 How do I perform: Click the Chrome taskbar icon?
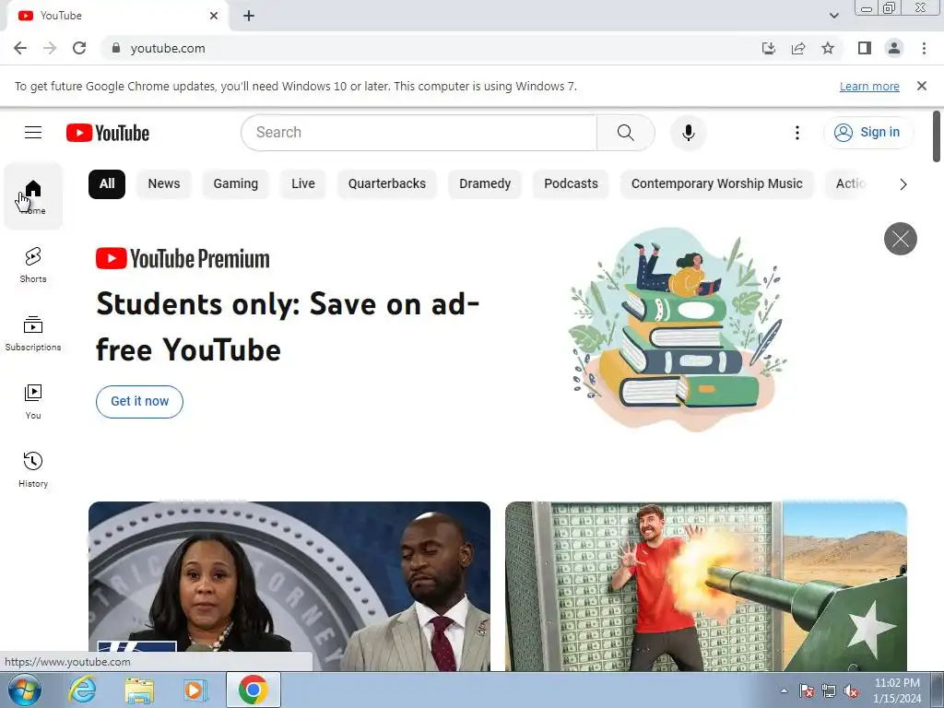[253, 690]
